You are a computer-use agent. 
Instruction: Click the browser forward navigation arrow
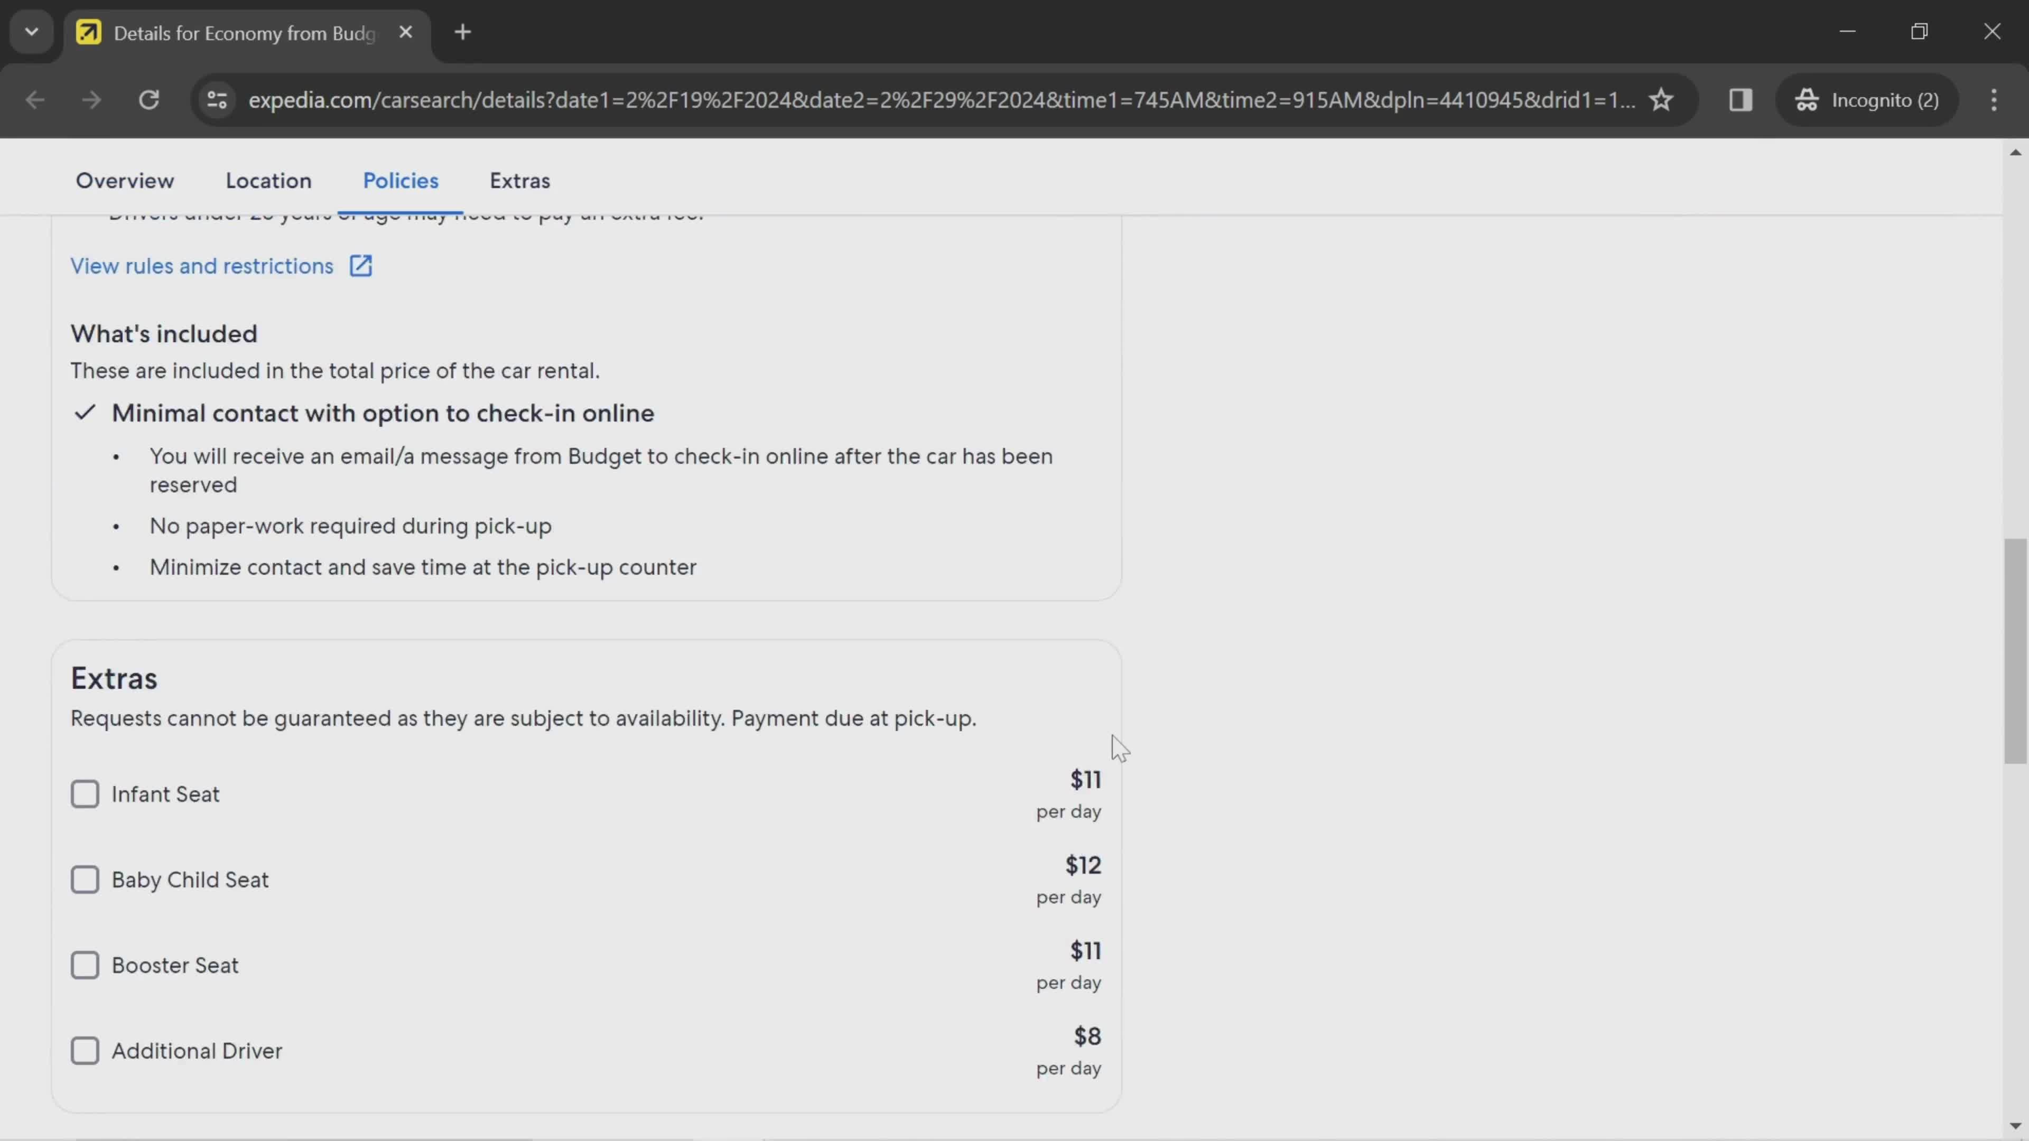coord(89,99)
